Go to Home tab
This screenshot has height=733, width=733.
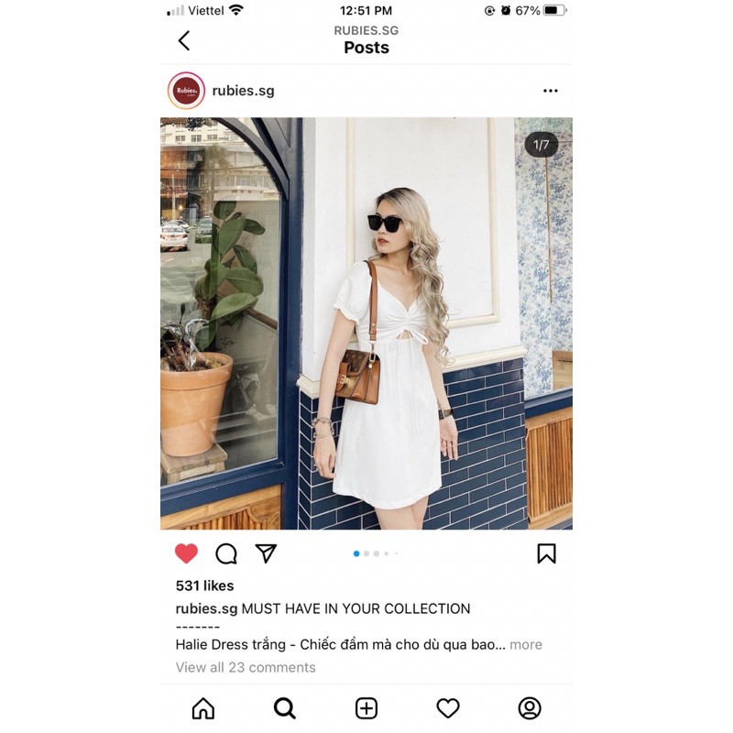click(203, 707)
